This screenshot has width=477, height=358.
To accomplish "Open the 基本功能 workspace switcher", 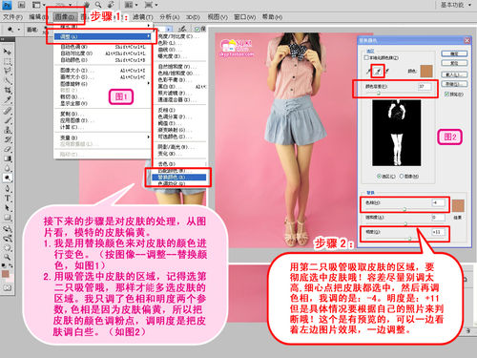I will [456, 5].
